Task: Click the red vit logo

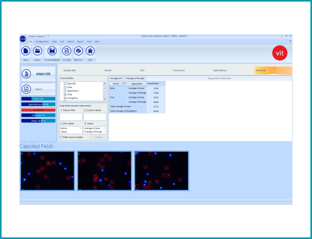Action: tap(280, 53)
